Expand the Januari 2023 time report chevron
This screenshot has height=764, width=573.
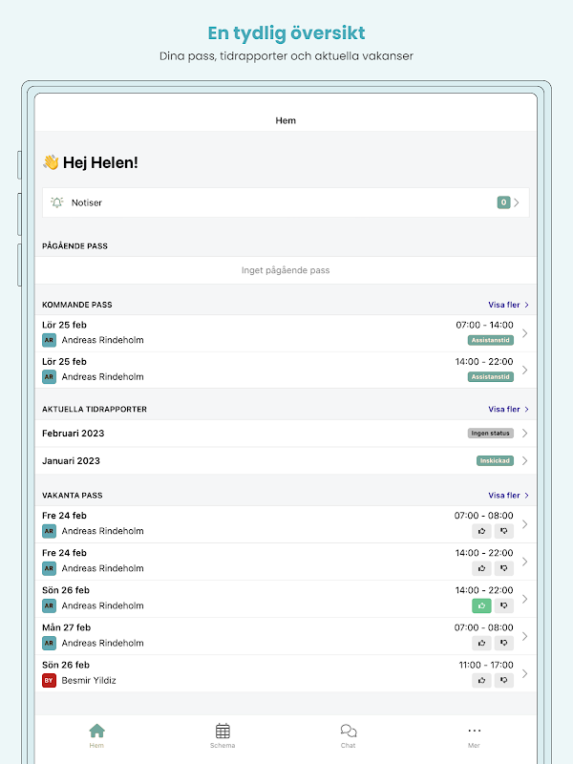pos(525,461)
